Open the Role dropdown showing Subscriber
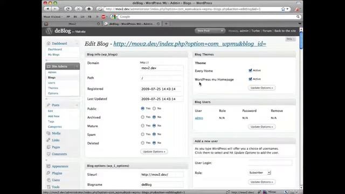The width and height of the screenshot is (345, 194). pyautogui.click(x=260, y=172)
